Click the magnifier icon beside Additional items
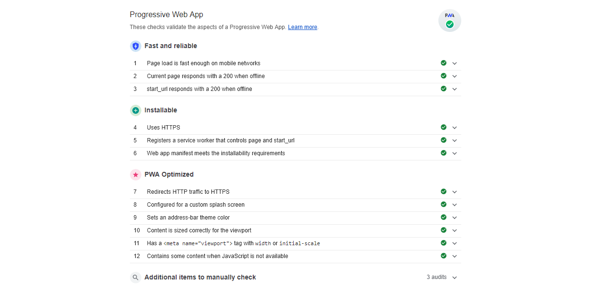Image resolution: width=595 pixels, height=289 pixels. (x=136, y=278)
